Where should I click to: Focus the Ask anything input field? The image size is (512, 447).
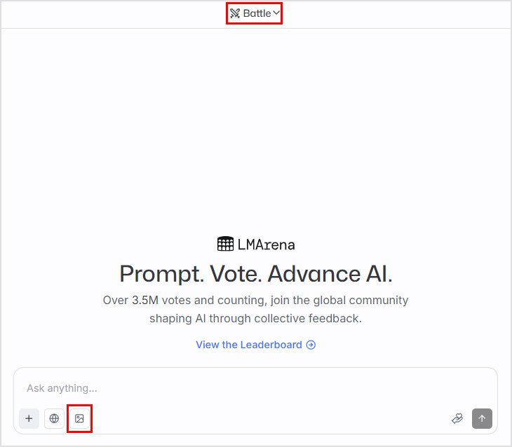[x=252, y=387]
